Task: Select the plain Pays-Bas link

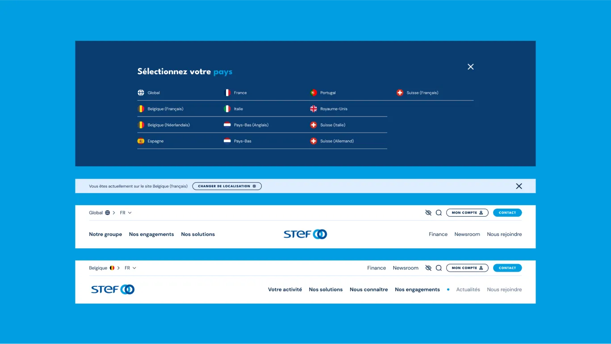Action: (x=243, y=141)
